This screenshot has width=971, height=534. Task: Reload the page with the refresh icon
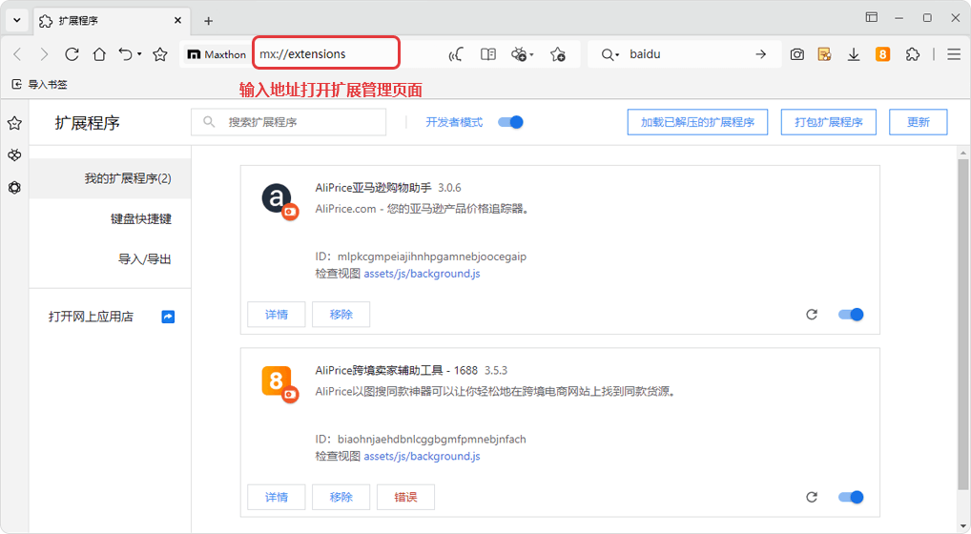click(72, 54)
